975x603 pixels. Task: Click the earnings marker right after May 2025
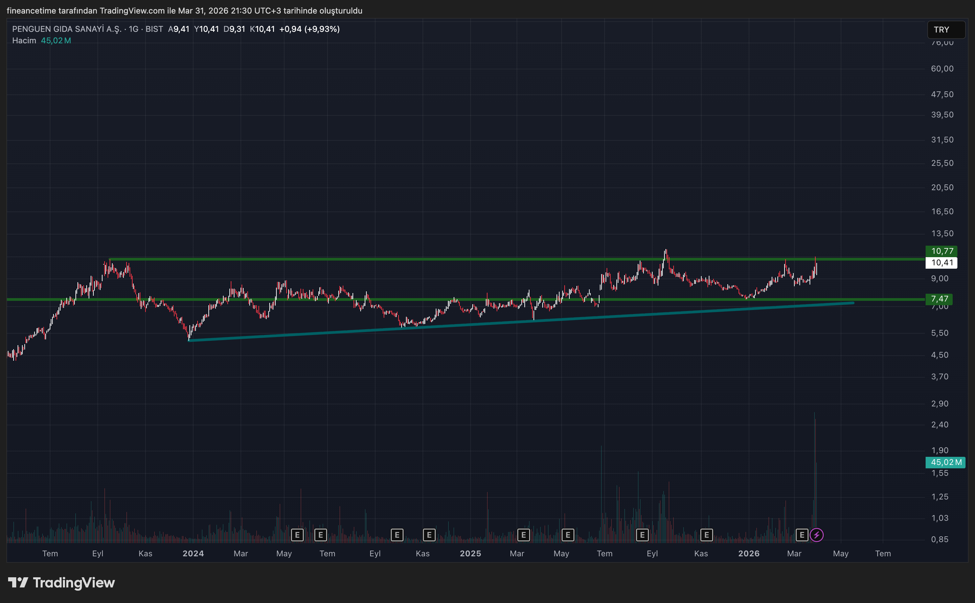point(568,535)
